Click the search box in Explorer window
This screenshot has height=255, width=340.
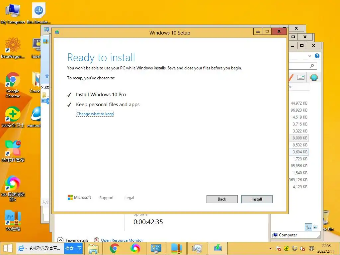click(303, 66)
